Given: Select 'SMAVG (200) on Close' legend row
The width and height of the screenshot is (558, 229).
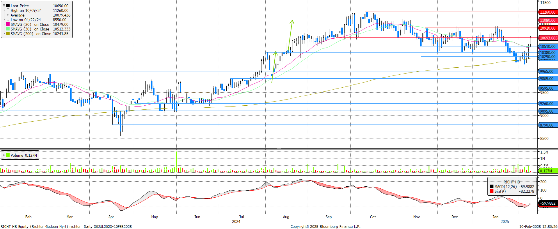Looking at the screenshot, I should (x=31, y=34).
